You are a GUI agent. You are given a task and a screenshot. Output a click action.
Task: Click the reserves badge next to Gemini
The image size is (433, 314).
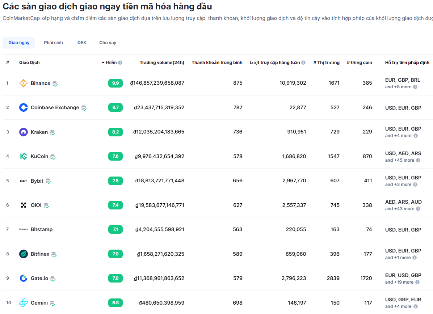[x=52, y=303]
